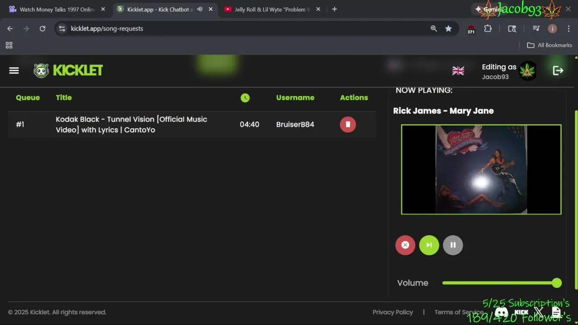Screen dimensions: 578x325
Task: Click the Username column header
Action: click(295, 97)
